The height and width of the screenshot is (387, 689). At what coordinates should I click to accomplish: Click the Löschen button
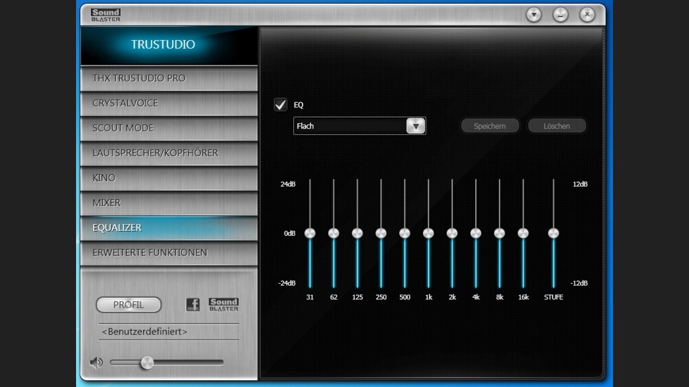[557, 126]
